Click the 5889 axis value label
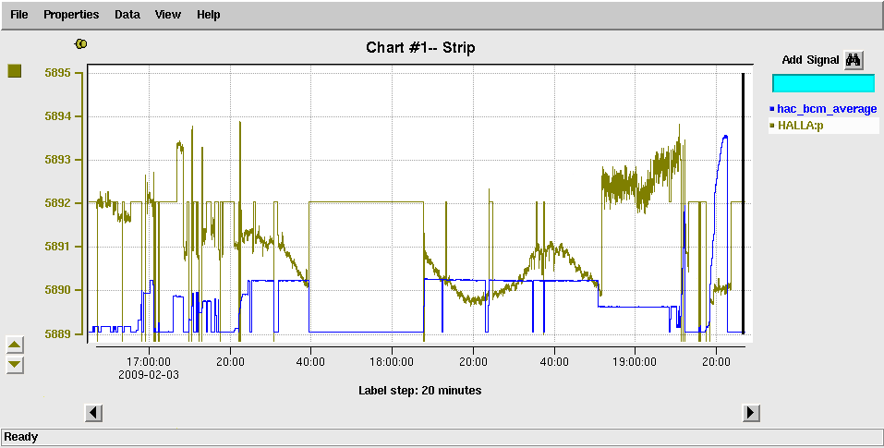Screen dimensions: 884x448 tap(57, 333)
